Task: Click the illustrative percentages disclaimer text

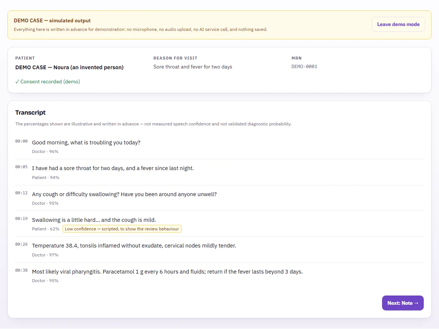Action: pyautogui.click(x=153, y=124)
